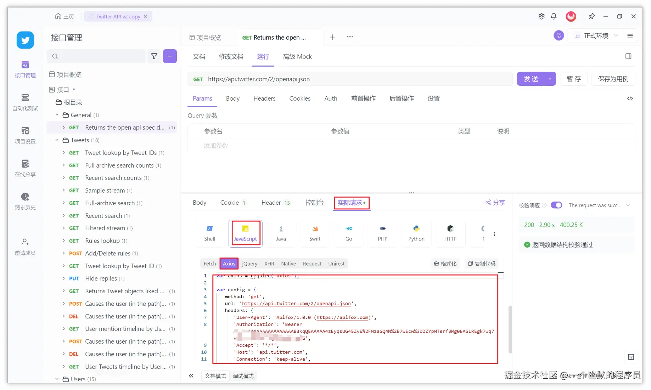Open the 在线分享 sidebar section
651x390 pixels.
click(x=25, y=168)
